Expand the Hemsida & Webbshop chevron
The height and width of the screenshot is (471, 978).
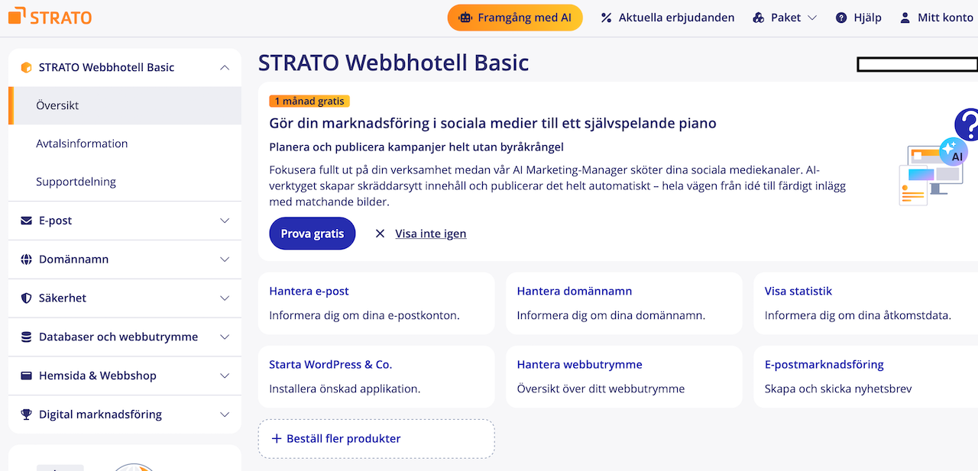(225, 376)
